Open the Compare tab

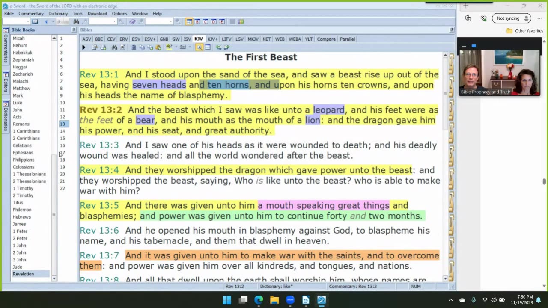pyautogui.click(x=326, y=39)
